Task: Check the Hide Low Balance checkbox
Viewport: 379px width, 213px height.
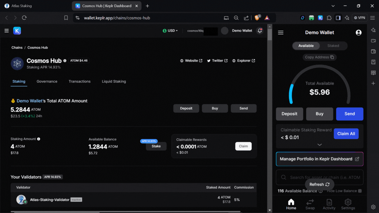Action: (360, 191)
